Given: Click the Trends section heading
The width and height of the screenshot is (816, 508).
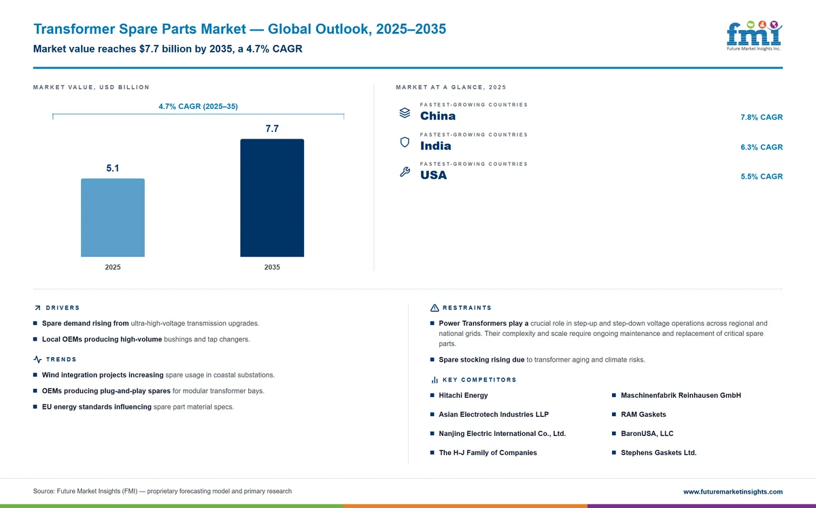Looking at the screenshot, I should (x=61, y=359).
